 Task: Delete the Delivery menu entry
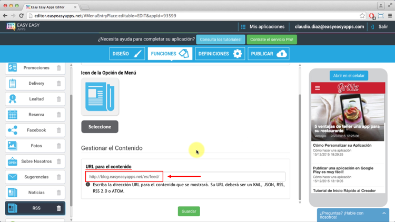(58, 83)
